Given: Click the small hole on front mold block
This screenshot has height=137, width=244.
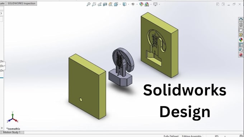Looking at the screenshot, I should coord(81,99).
